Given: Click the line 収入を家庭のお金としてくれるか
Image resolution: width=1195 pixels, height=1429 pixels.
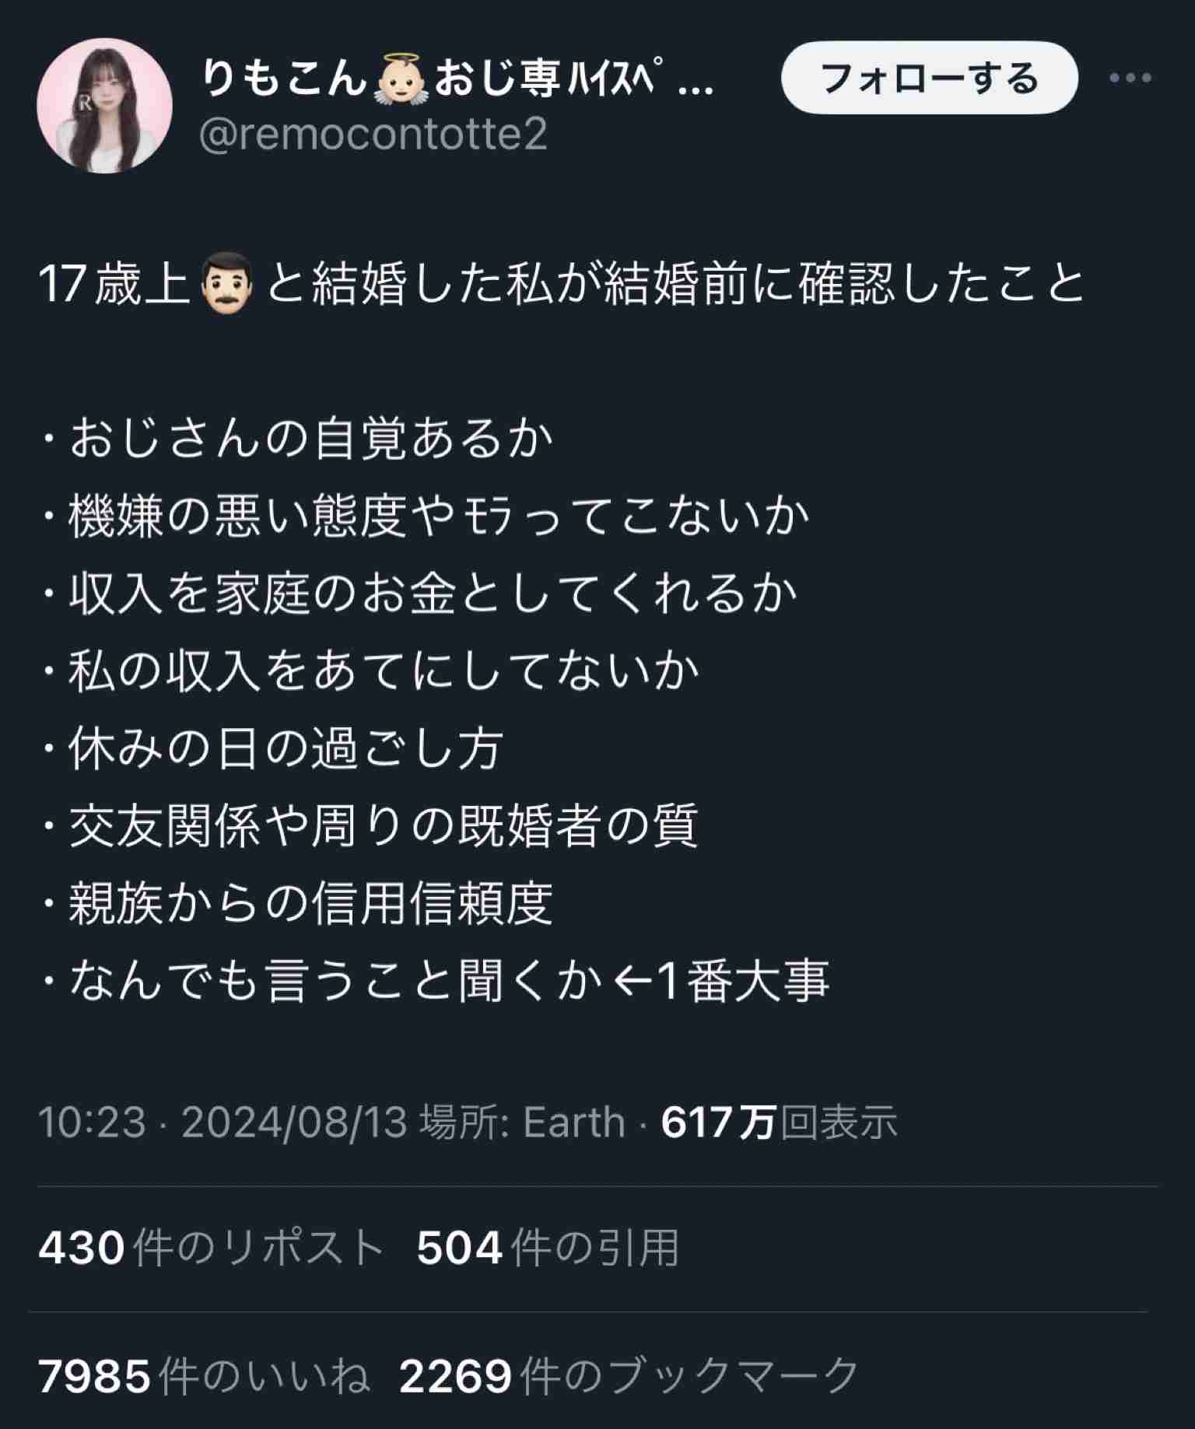Looking at the screenshot, I should click(420, 594).
